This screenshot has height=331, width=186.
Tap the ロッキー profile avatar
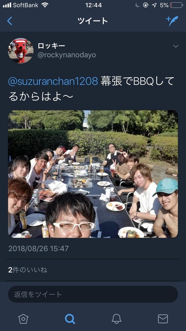point(21,51)
